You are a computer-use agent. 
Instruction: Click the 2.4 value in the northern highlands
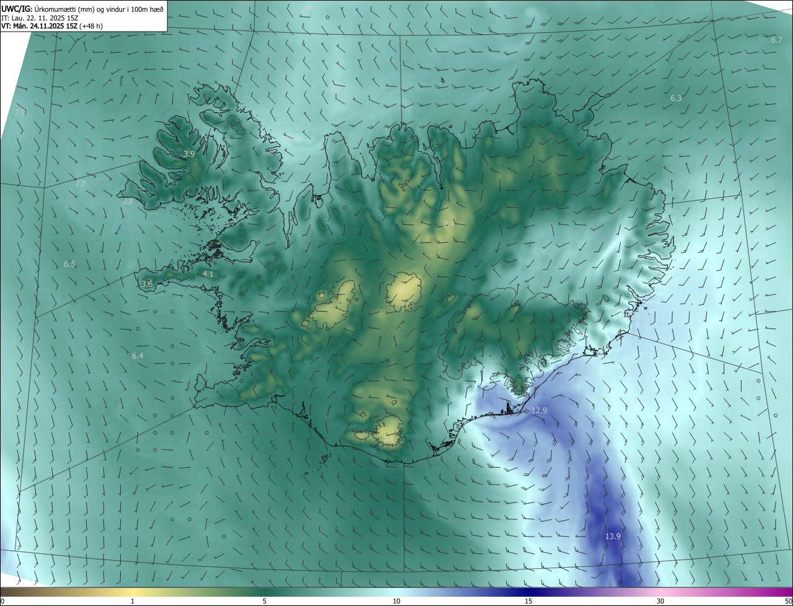449,224
